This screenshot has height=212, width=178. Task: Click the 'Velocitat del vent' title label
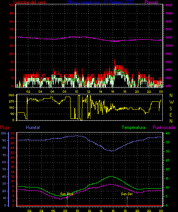pyautogui.click(x=29, y=2)
